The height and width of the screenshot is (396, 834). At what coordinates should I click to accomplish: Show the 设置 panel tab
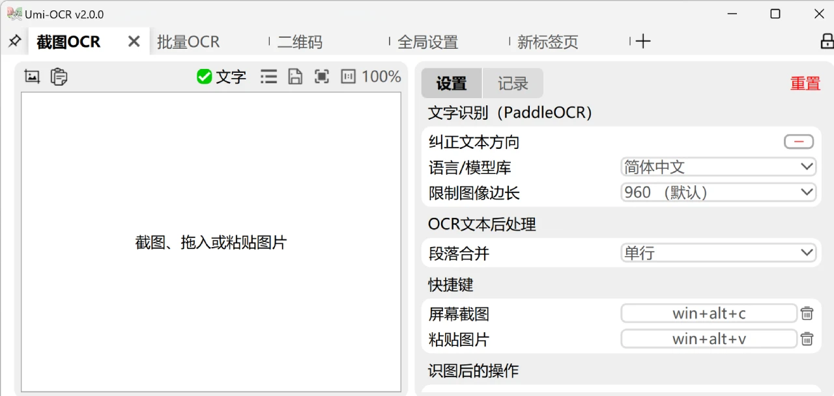452,83
